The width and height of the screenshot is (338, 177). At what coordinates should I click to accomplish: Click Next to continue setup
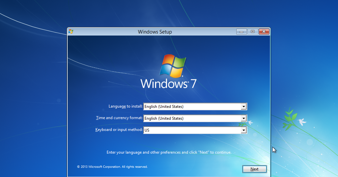(x=254, y=169)
